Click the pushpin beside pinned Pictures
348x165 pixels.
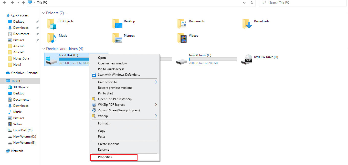pyautogui.click(x=37, y=40)
